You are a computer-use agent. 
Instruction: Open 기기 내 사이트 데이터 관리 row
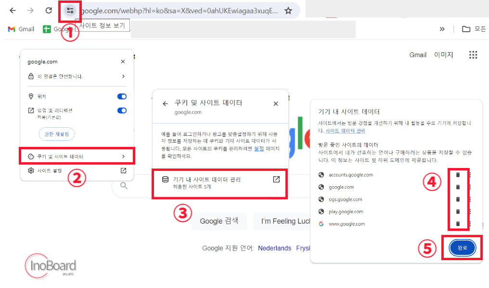[x=219, y=183]
